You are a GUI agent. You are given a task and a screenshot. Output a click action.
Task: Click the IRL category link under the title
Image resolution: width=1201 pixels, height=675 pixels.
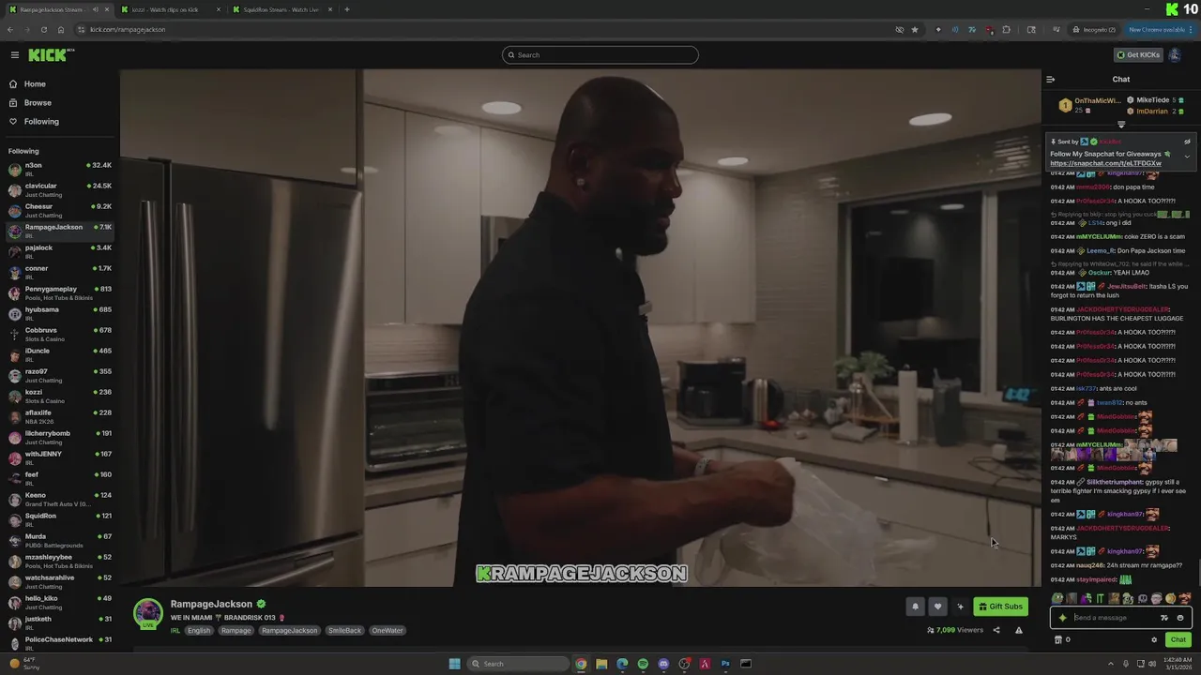point(175,630)
